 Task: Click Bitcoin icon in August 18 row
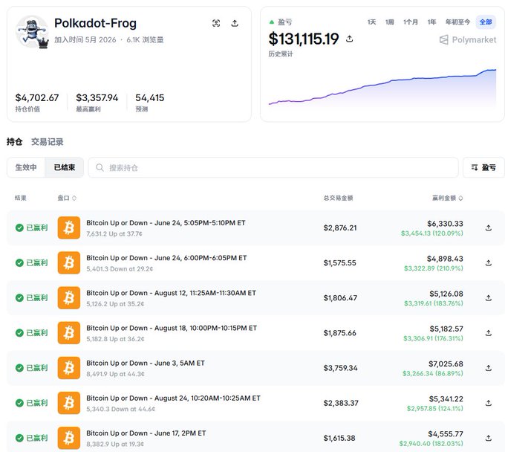[69, 333]
